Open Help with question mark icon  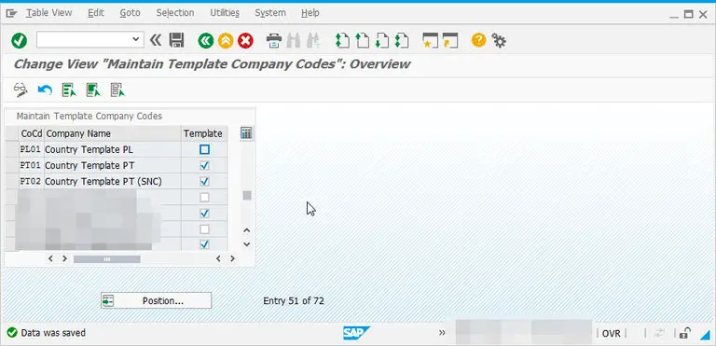(478, 40)
